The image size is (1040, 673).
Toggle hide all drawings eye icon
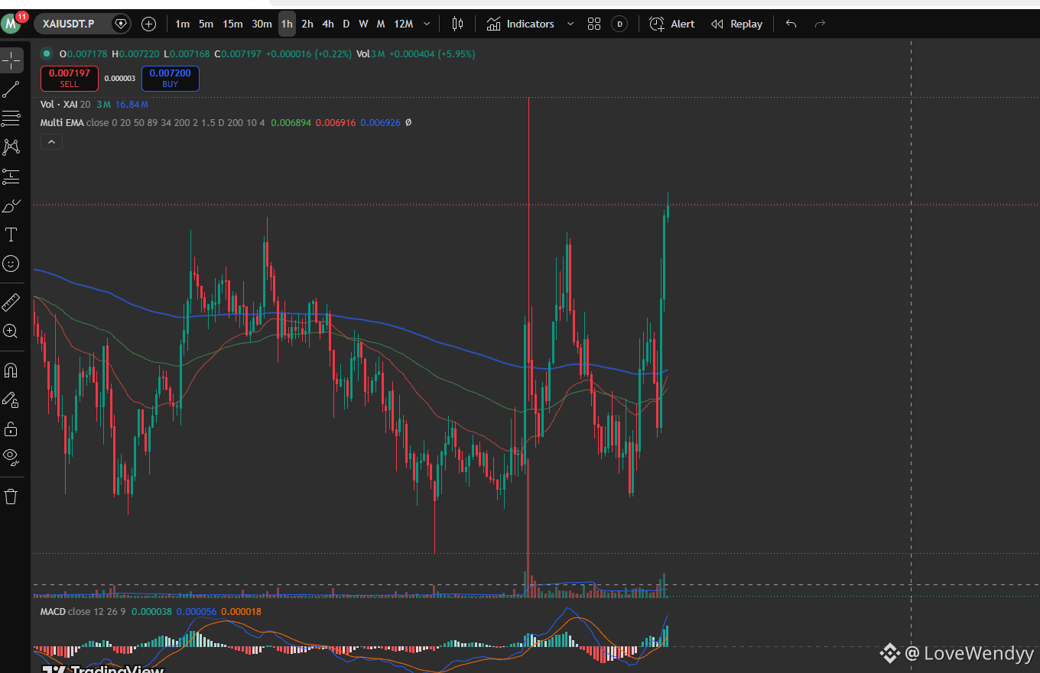click(x=11, y=458)
